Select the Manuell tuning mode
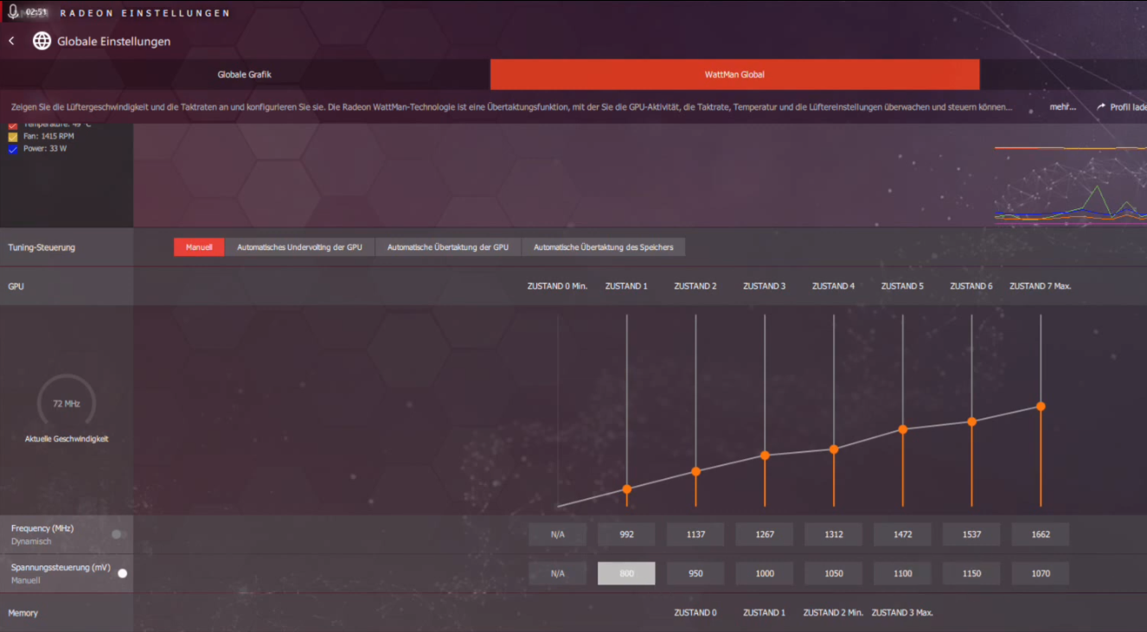Viewport: 1147px width, 632px height. pos(199,247)
